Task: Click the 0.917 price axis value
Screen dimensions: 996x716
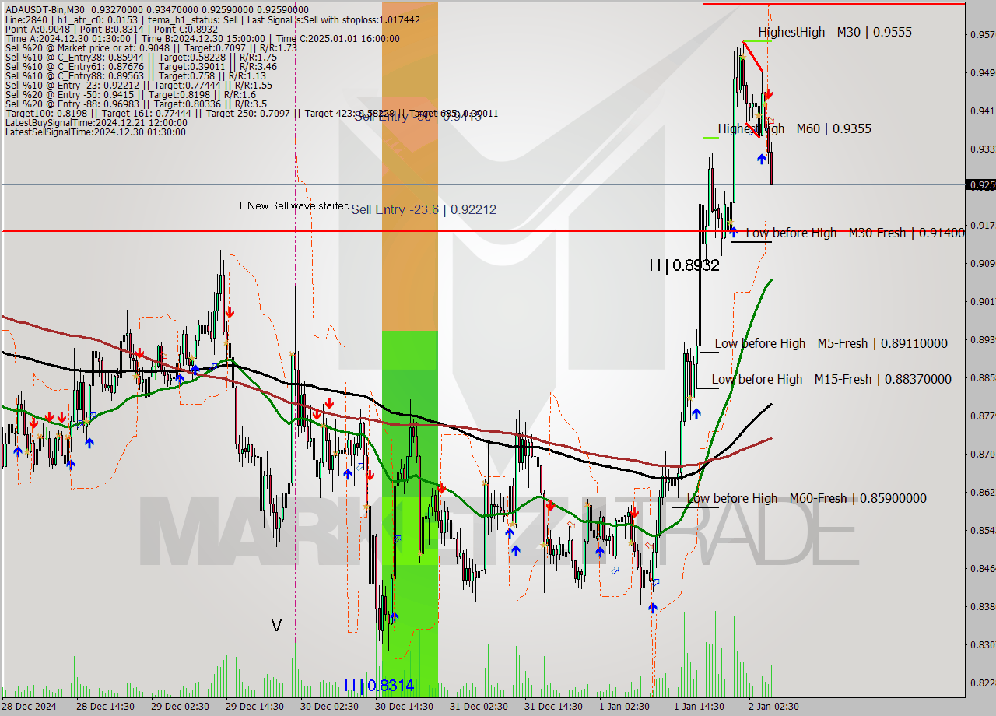Action: pos(981,225)
